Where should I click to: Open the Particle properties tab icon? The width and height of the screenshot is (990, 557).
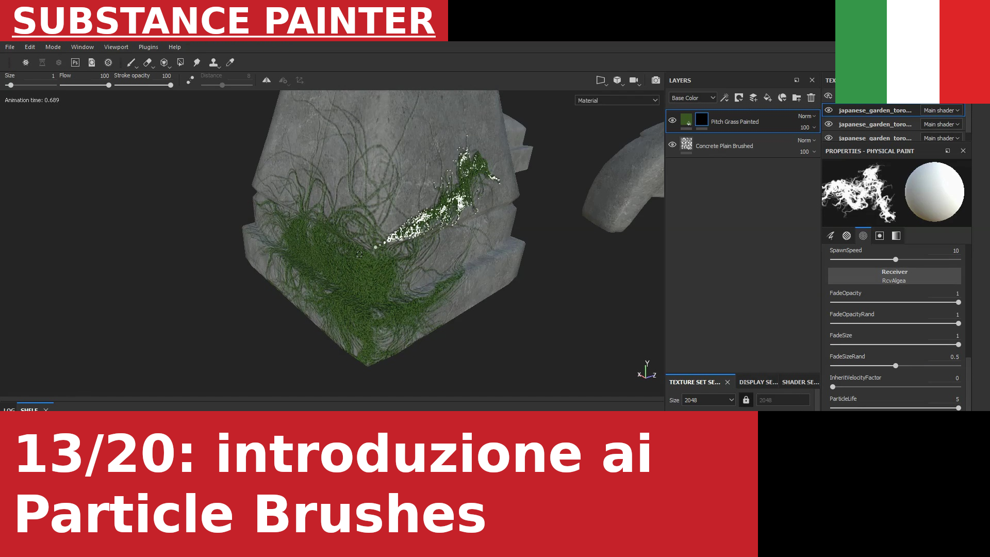(863, 236)
